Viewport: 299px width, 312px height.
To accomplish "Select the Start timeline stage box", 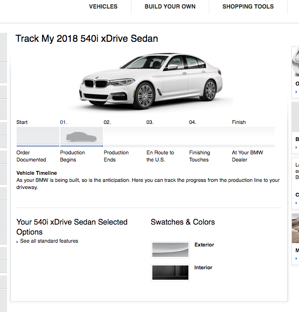I will coord(38,136).
